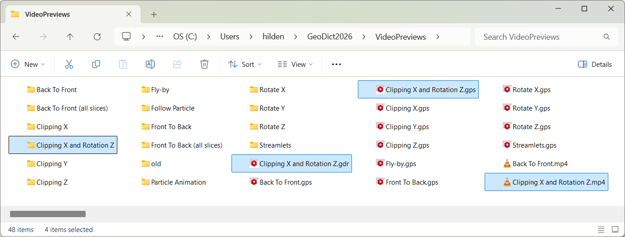The image size is (625, 237).
Task: Add a new tab with plus button
Action: click(x=154, y=14)
